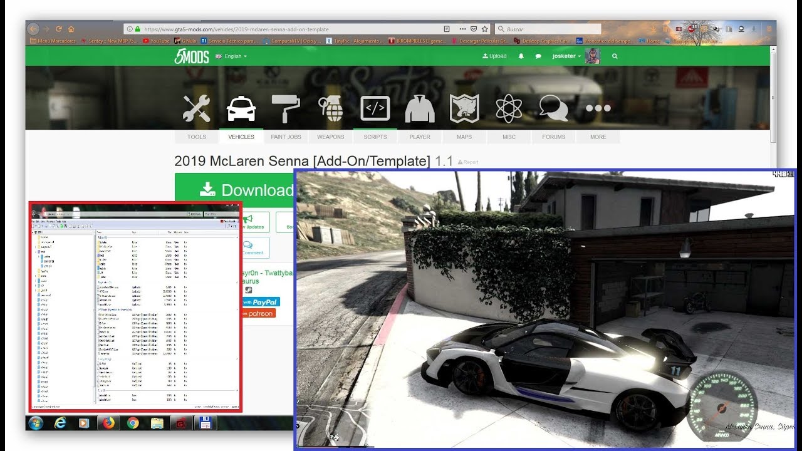Screen dimensions: 802x451
Task: Open Google Chrome from taskbar
Action: point(133,423)
